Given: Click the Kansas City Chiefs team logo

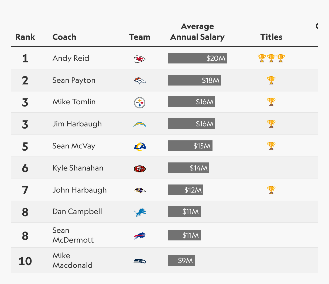Looking at the screenshot, I should point(140,59).
